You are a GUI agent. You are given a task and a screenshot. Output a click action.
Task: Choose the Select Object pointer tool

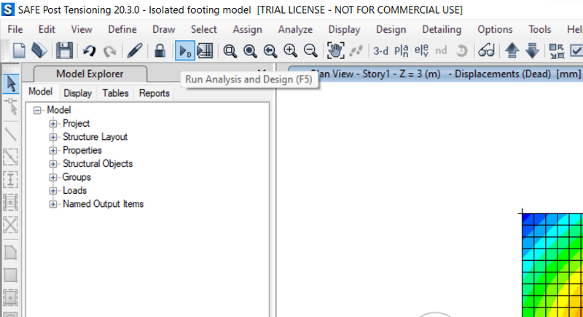(11, 84)
